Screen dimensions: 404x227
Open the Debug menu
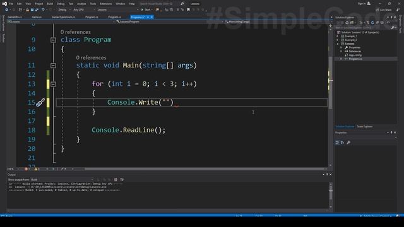61,4
